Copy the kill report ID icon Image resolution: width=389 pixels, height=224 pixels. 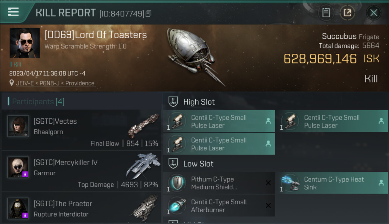(x=148, y=13)
